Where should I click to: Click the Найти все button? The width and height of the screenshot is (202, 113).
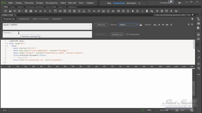click(101, 24)
